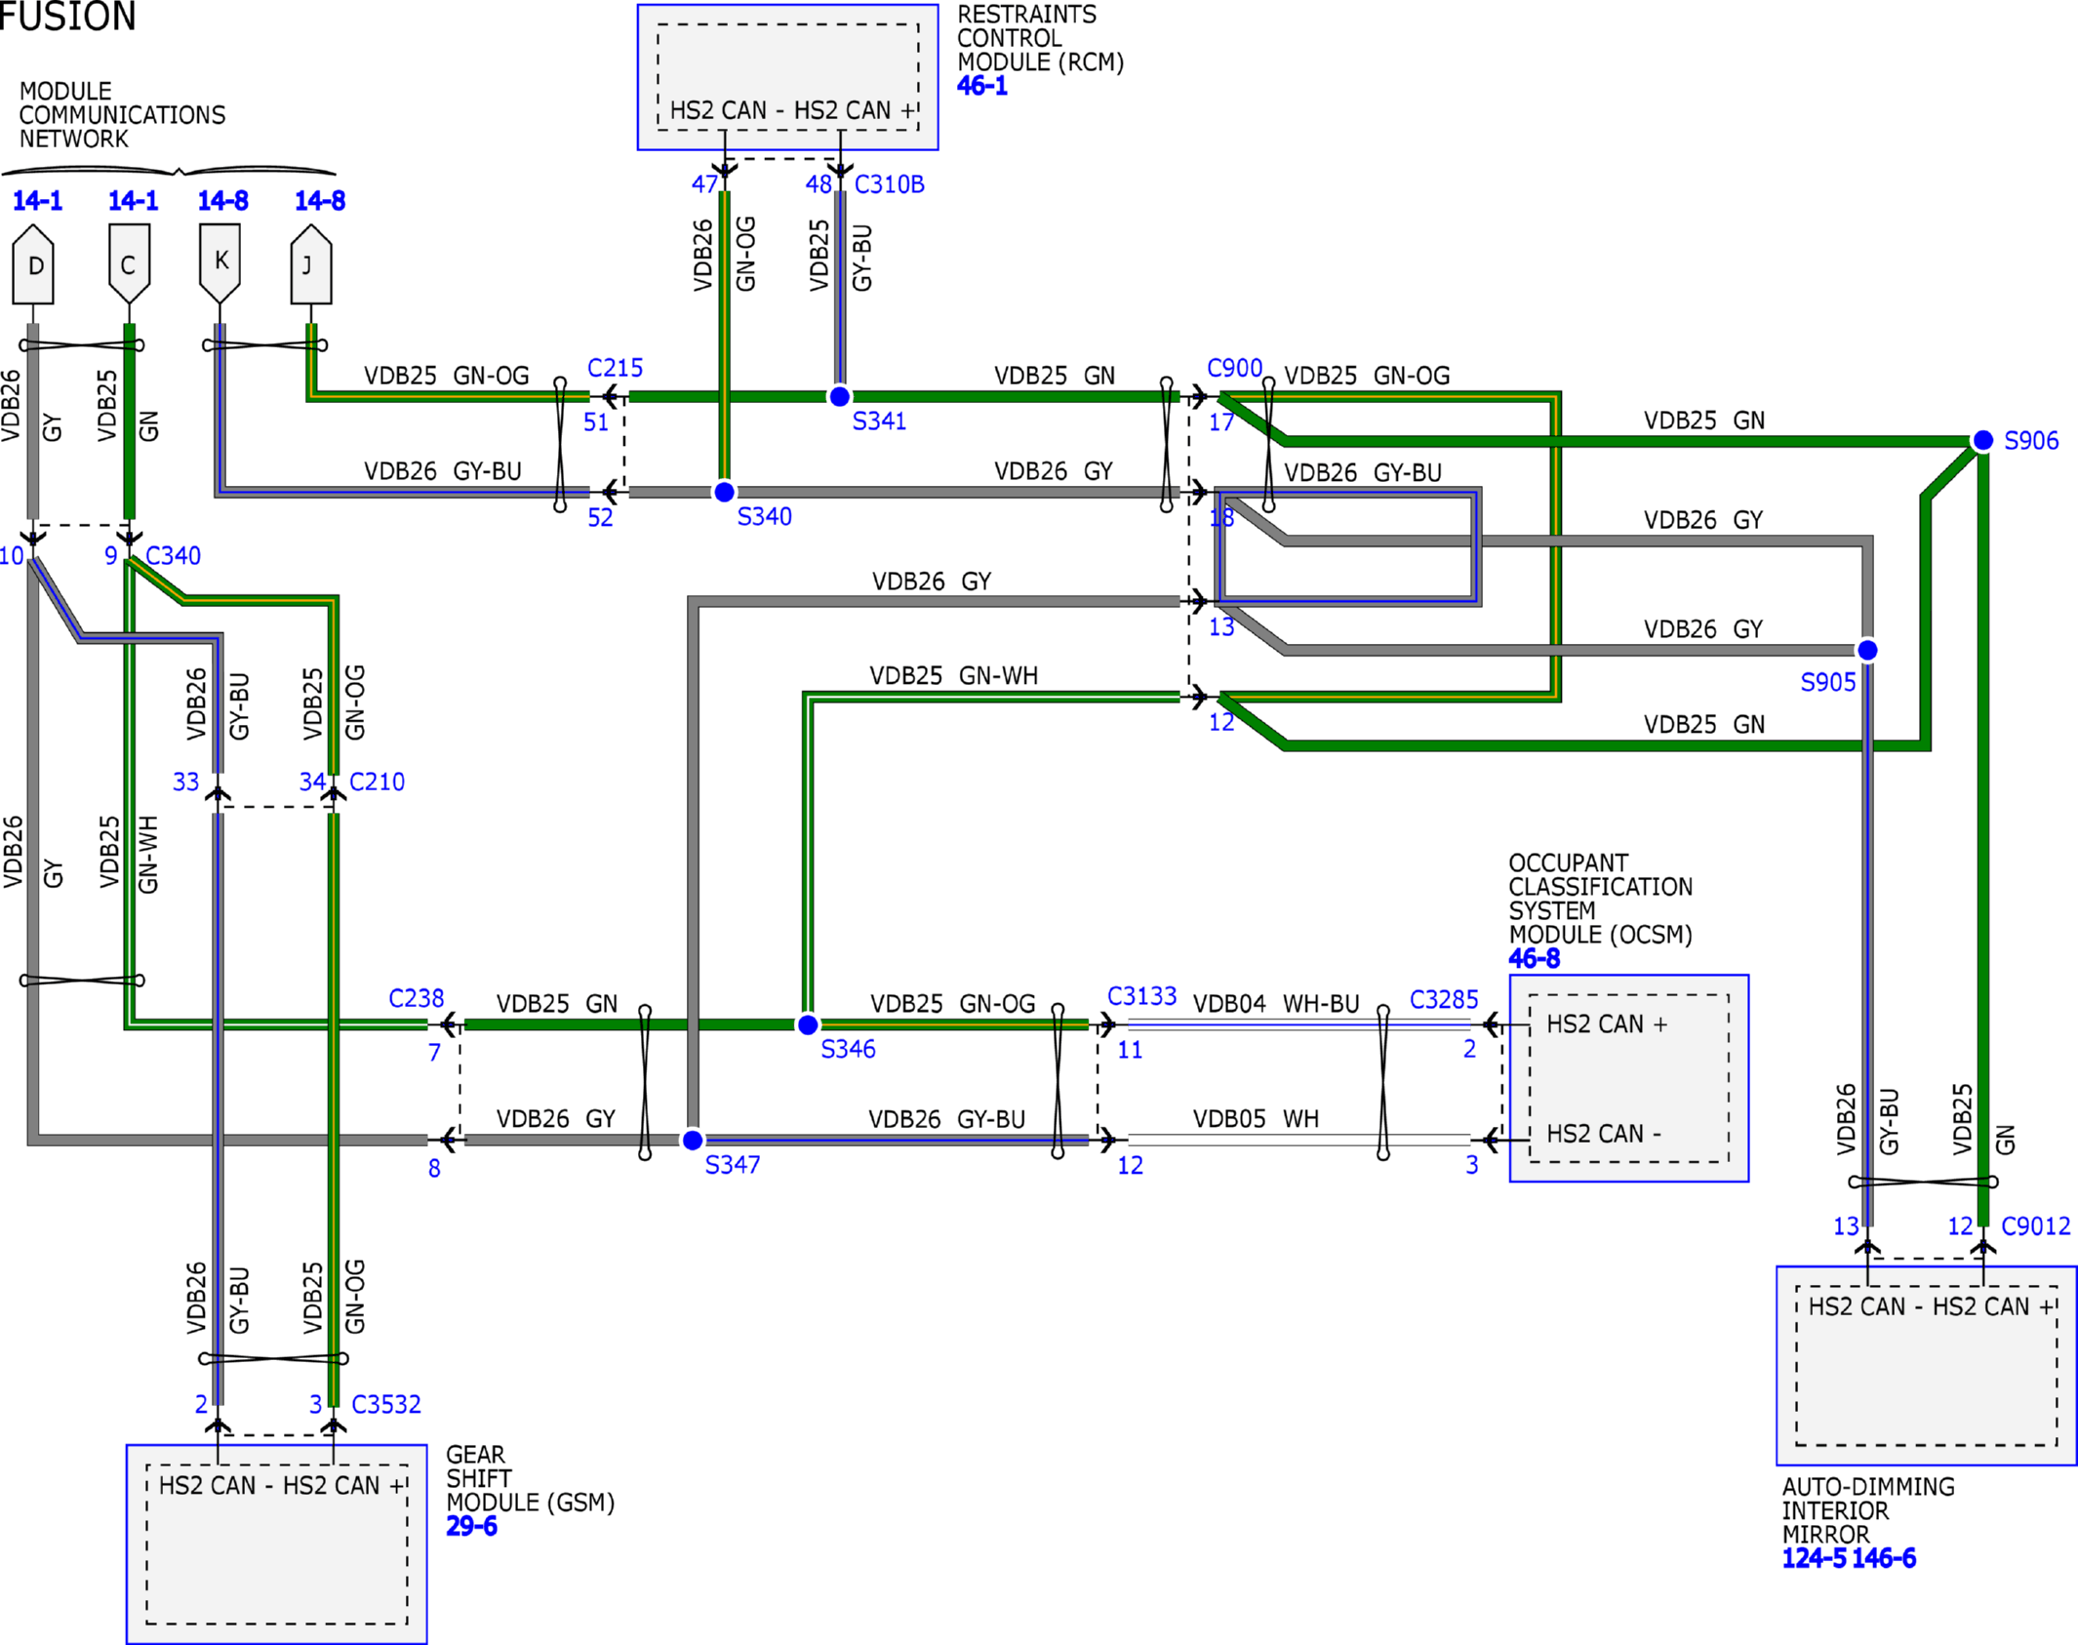
Task: Click pin number 33 left of C210
Action: pos(185,782)
